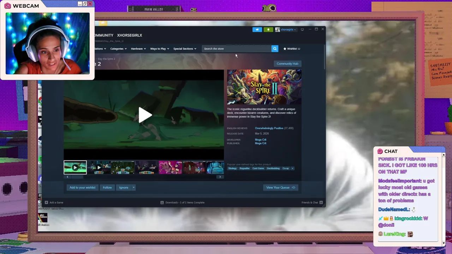The image size is (452, 254).
Task: Click the thumbnail strip right arrow
Action: click(220, 177)
